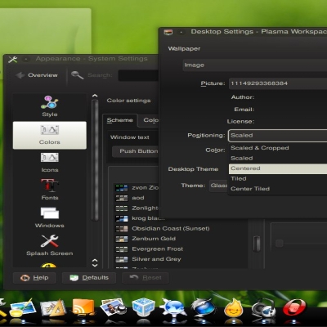Choose Centered positioning option
The image size is (327, 327).
tap(278, 168)
